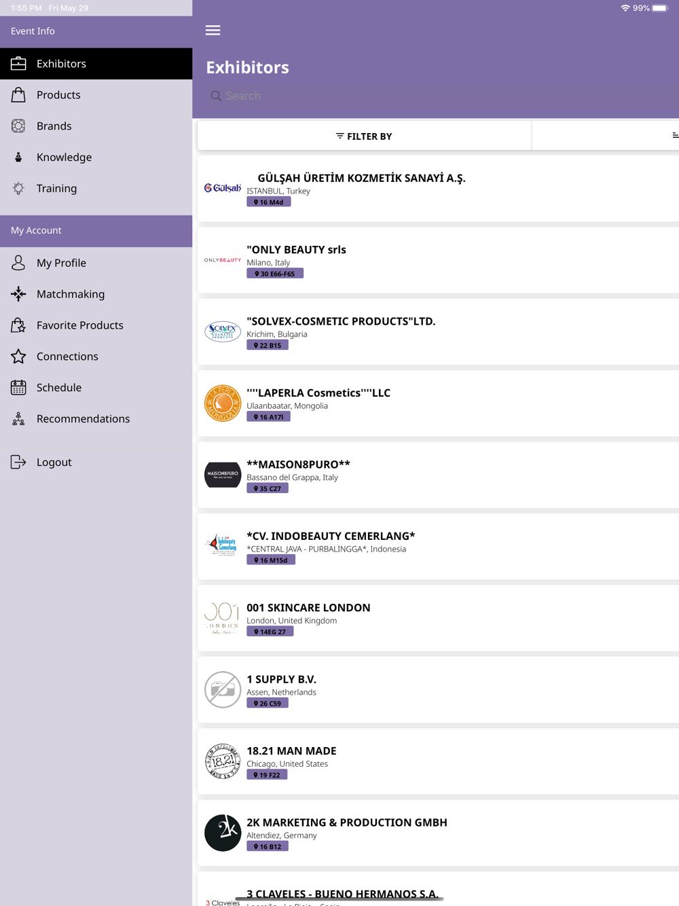The height and width of the screenshot is (906, 679).
Task: Click booth tag 35 C27
Action: (x=268, y=489)
